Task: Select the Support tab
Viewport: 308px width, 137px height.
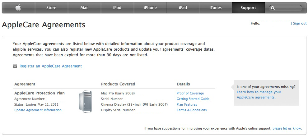Action: pos(248,8)
